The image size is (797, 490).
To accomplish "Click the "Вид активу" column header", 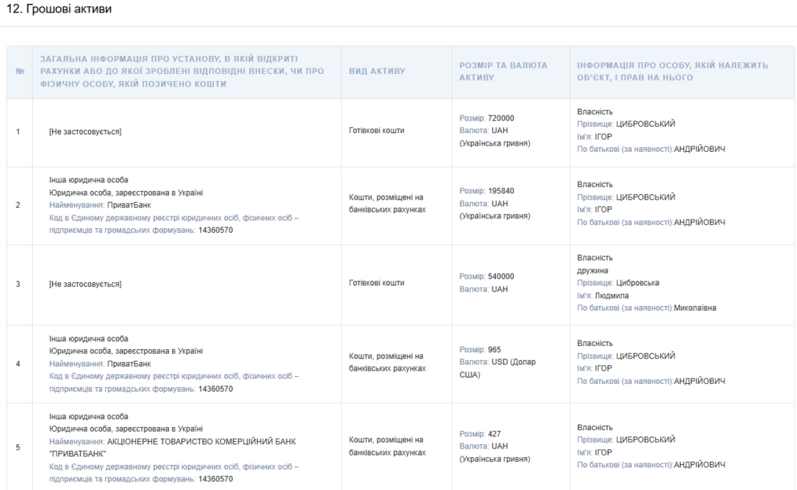I will coord(377,72).
